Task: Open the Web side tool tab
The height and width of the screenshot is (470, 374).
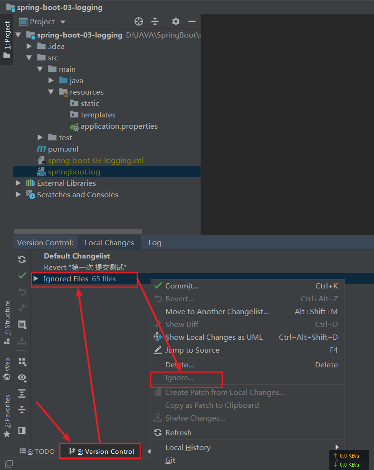Action: click(x=7, y=369)
